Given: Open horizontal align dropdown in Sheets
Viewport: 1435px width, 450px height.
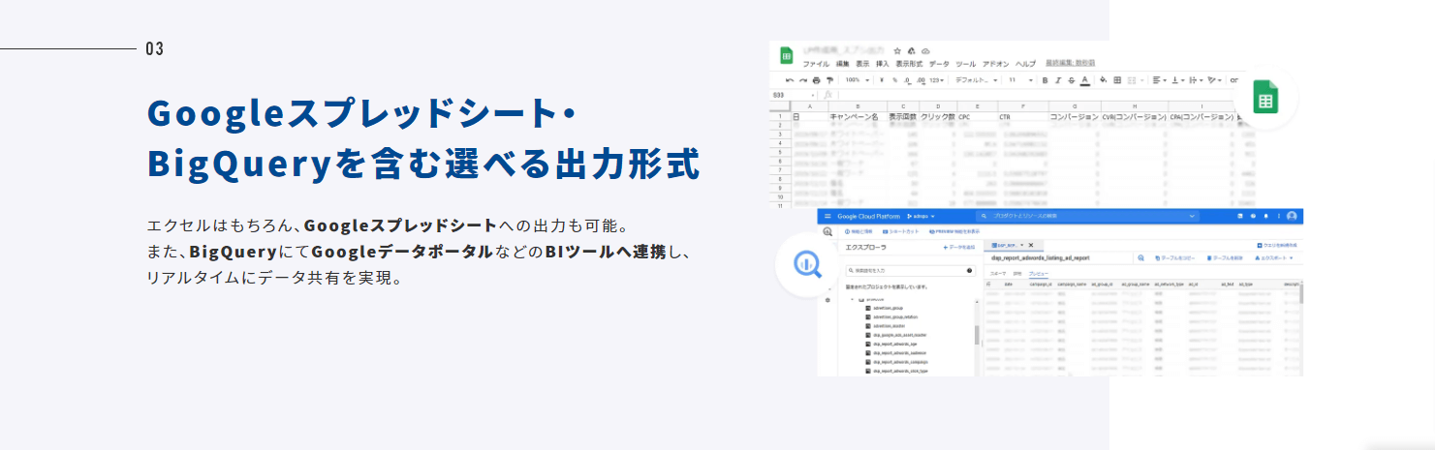Looking at the screenshot, I should tap(1159, 80).
